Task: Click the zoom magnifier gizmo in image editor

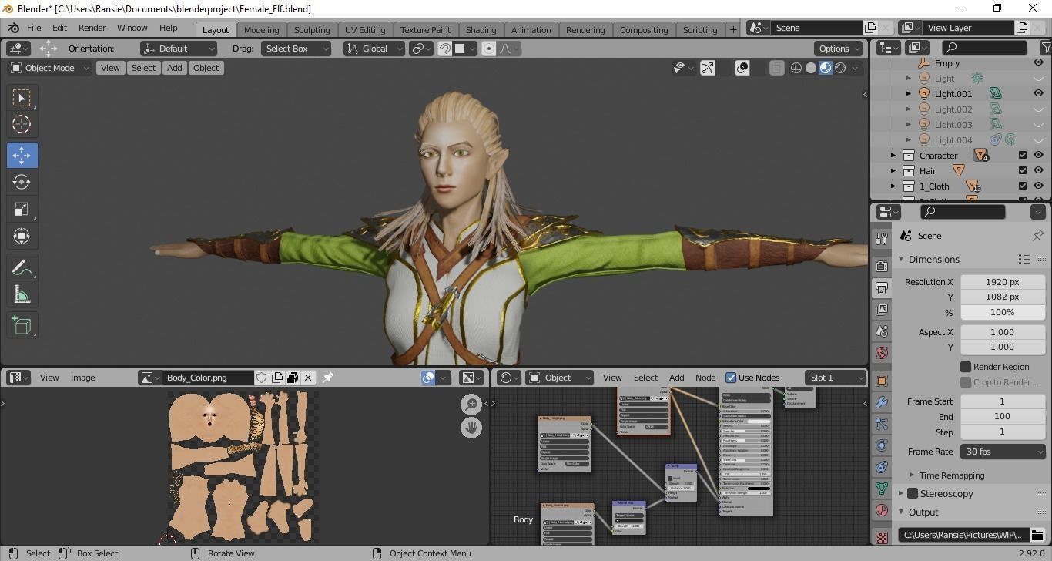Action: pos(471,404)
